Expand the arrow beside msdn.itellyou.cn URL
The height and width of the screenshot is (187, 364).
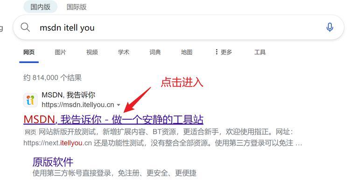point(119,105)
